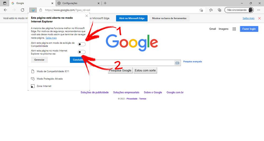This screenshot has height=141, width=264.
Task: Click the Concluído button
Action: point(78,60)
